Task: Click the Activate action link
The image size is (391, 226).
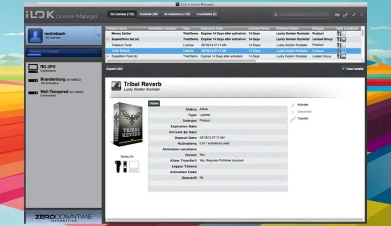Action: (303, 105)
